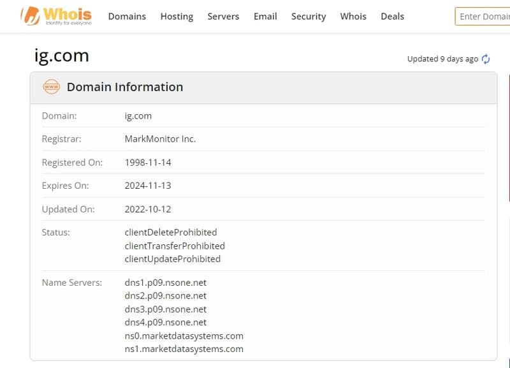Click the 'Updated On:' label

coord(68,209)
